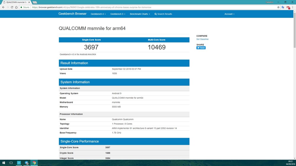
Task: Open the Telegram taskbar icon
Action: [x=26, y=163]
